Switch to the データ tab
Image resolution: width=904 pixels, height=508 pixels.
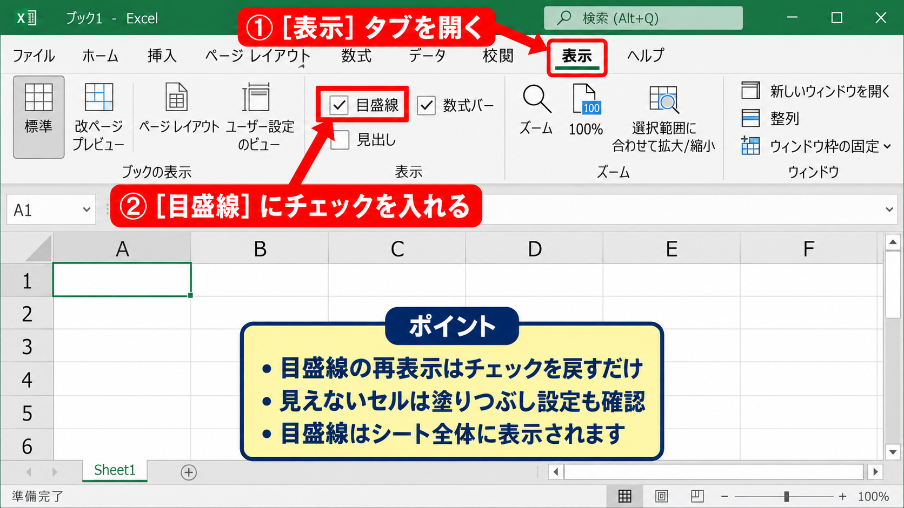click(427, 56)
